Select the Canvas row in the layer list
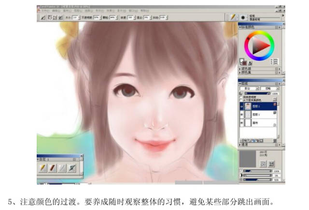This screenshot has width=309, height=210. (258, 123)
